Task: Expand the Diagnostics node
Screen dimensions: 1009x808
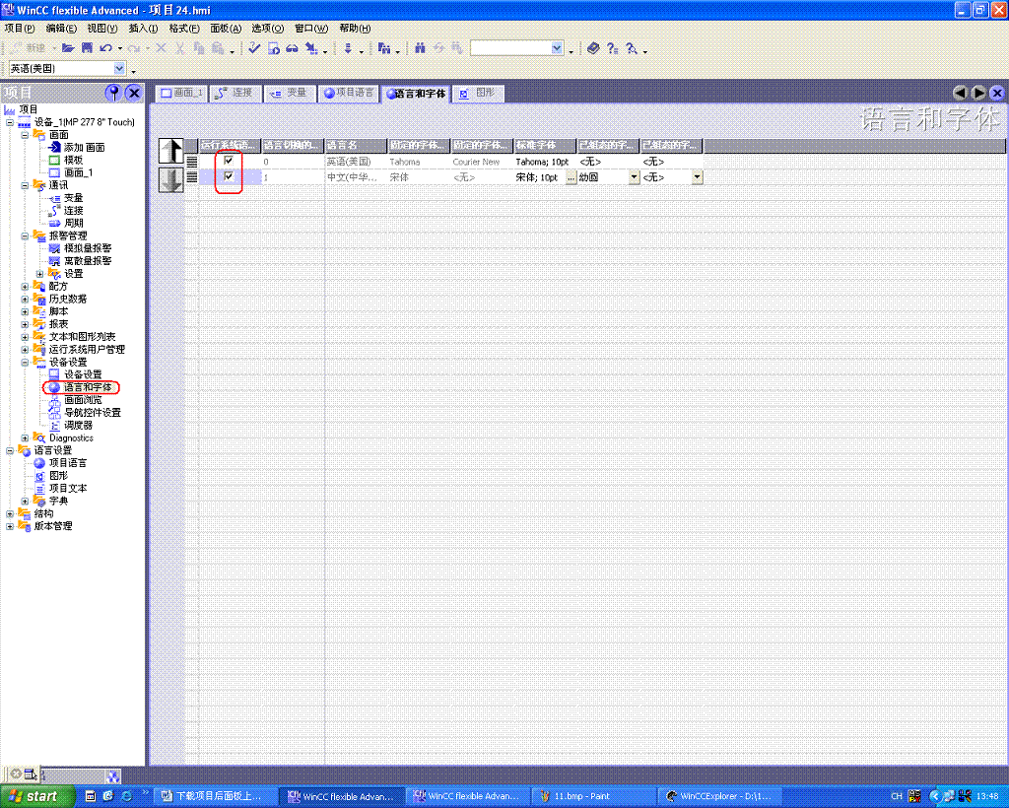Action: coord(25,438)
